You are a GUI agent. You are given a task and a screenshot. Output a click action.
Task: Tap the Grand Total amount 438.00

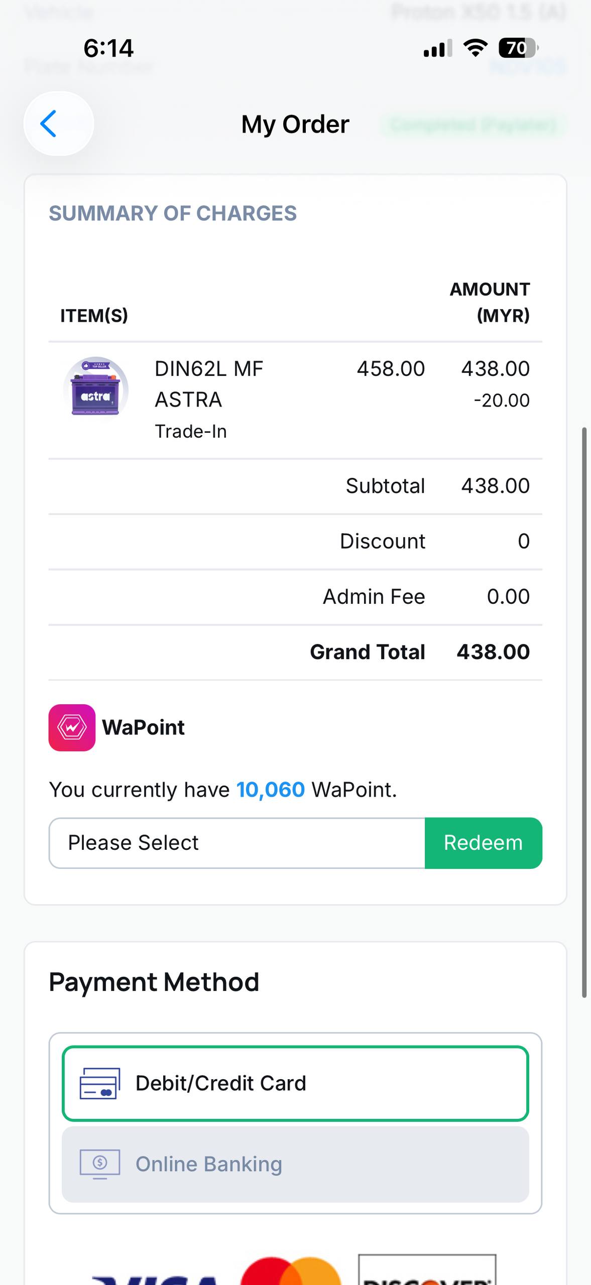click(493, 652)
